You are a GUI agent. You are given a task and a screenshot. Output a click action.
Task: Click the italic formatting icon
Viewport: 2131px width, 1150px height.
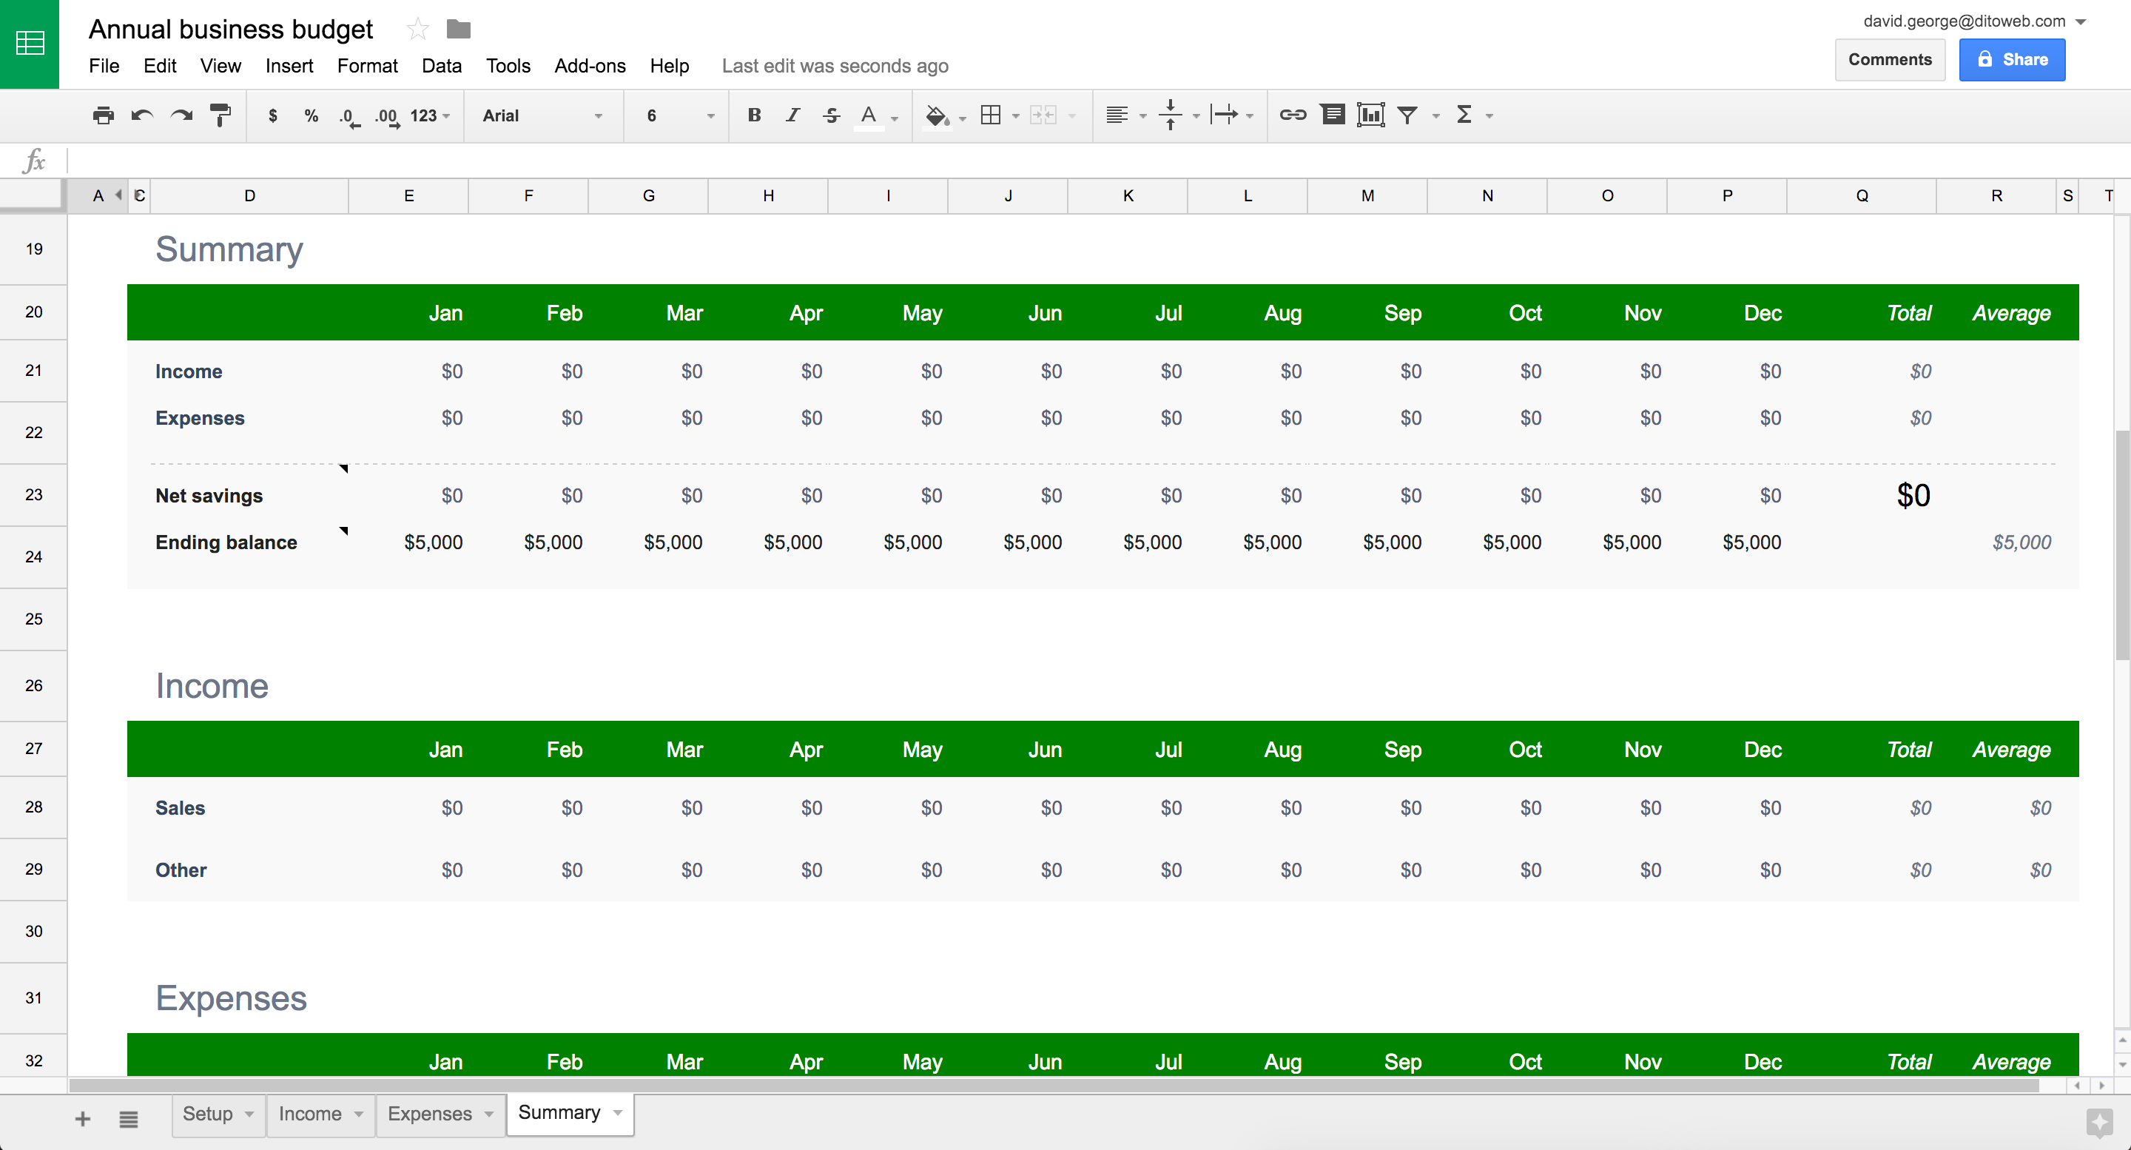787,115
